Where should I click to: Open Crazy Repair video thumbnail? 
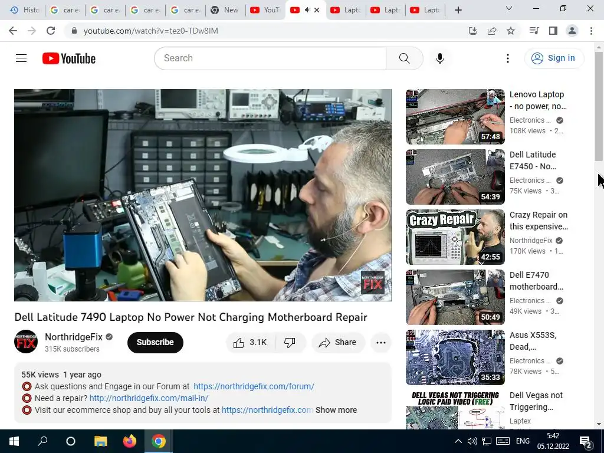point(455,237)
